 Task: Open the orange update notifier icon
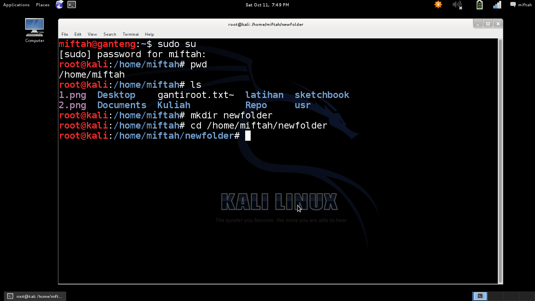pyautogui.click(x=438, y=5)
